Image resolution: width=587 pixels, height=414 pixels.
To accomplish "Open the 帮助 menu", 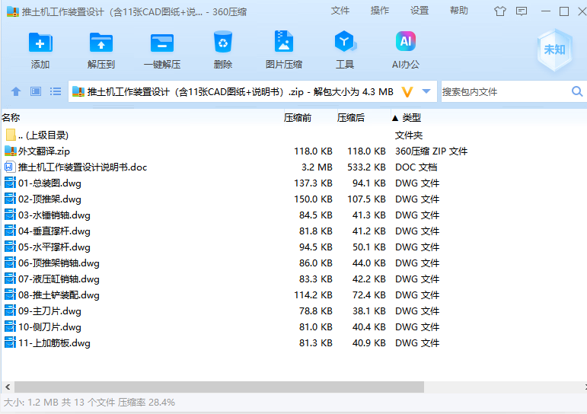I will tap(459, 11).
